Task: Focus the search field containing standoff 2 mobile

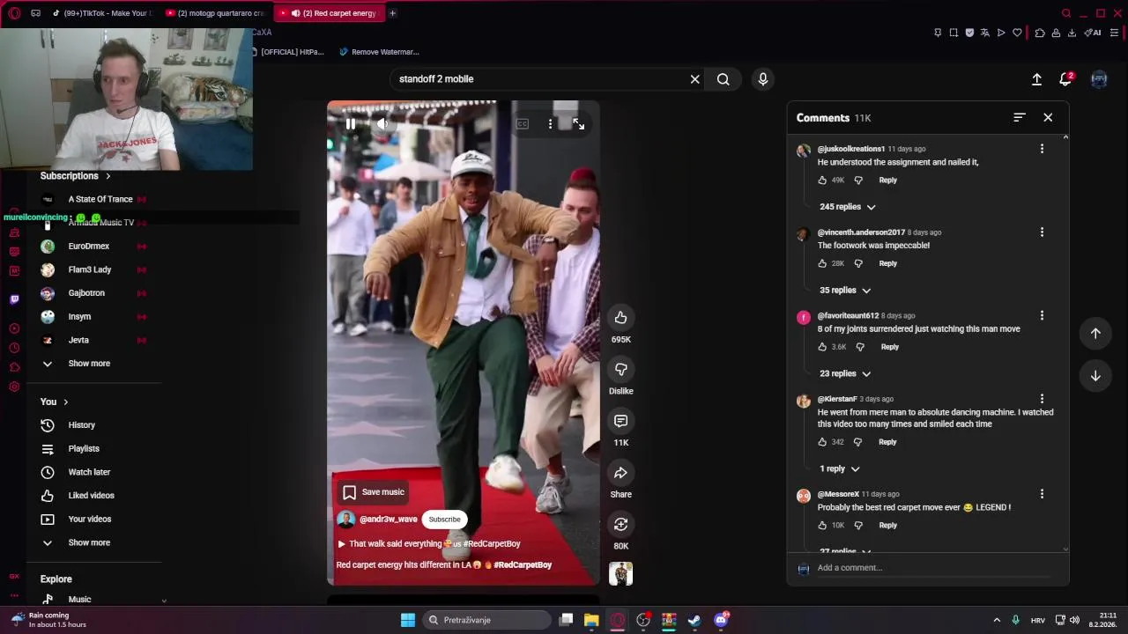Action: pyautogui.click(x=539, y=79)
